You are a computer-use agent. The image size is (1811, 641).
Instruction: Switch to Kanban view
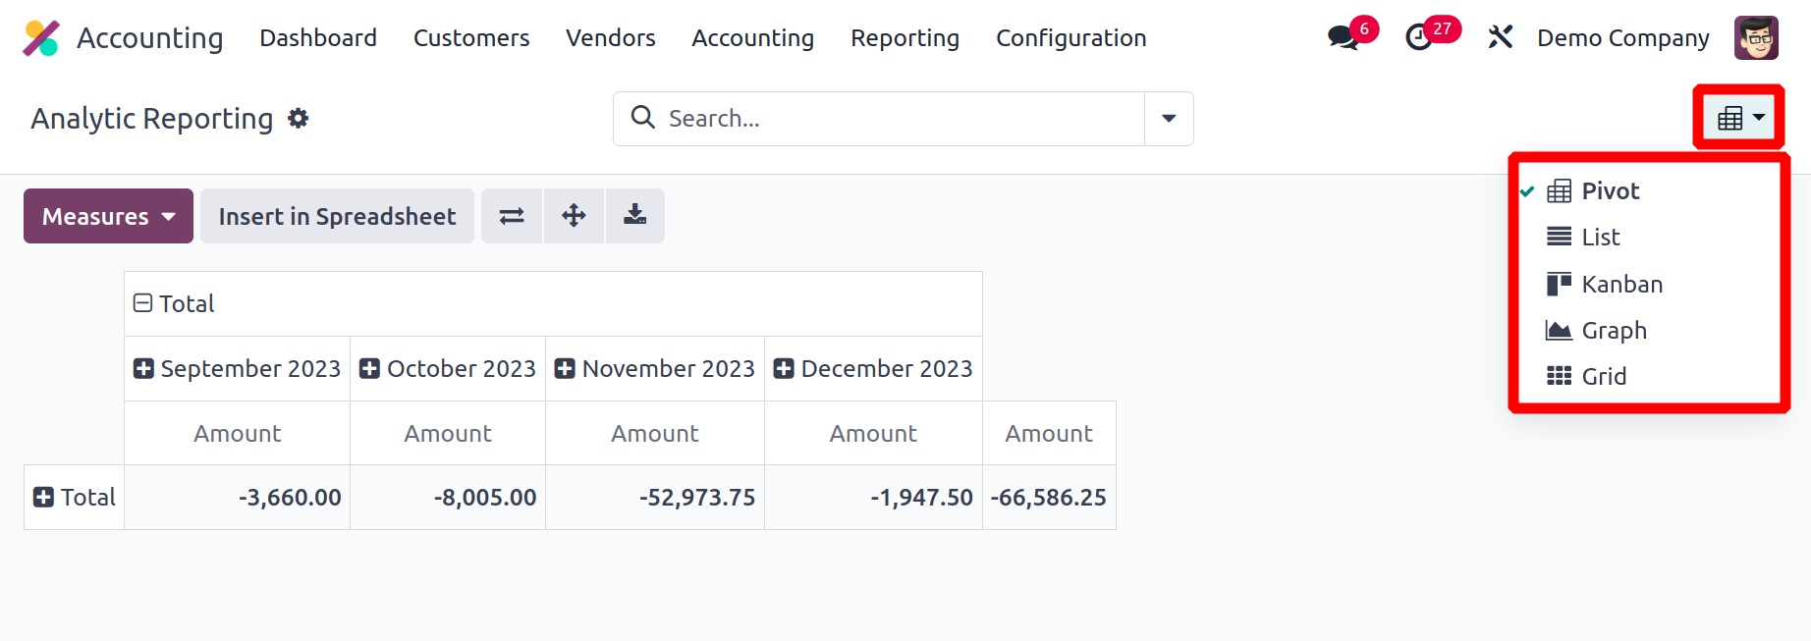1621,285
